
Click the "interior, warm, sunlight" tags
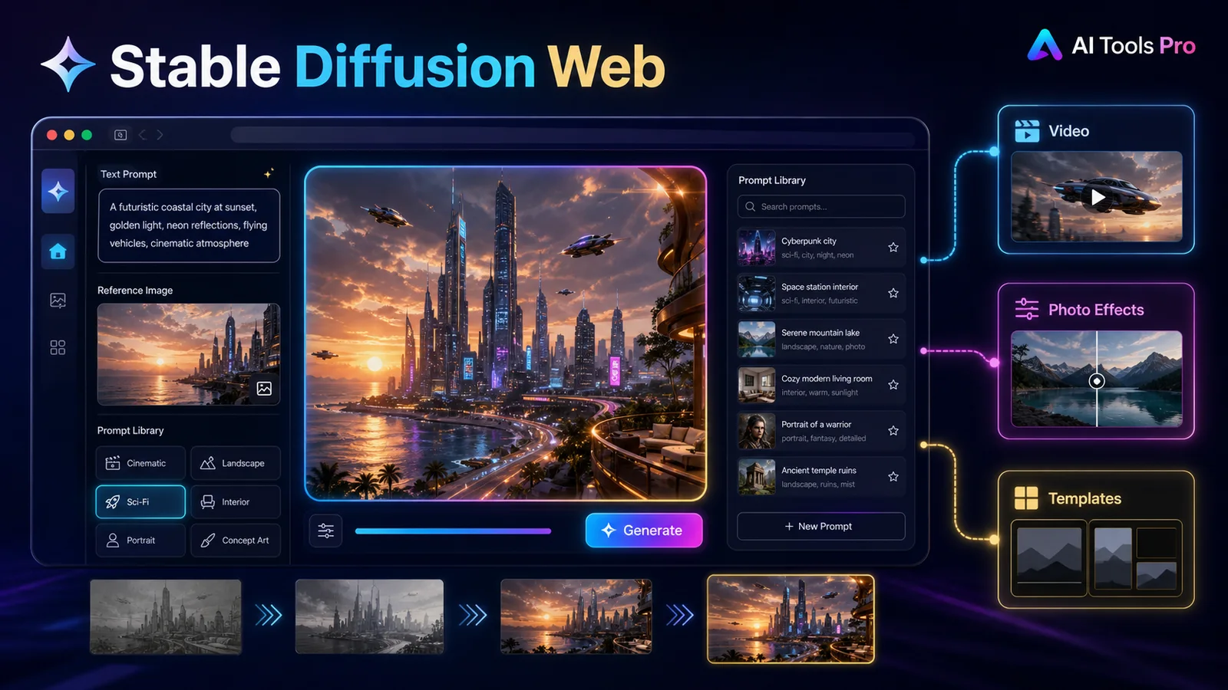tap(820, 393)
